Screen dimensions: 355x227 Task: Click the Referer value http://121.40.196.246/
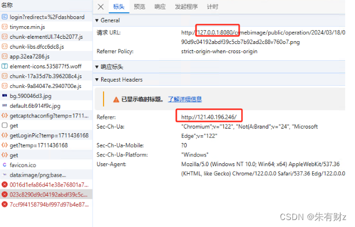tap(209, 117)
